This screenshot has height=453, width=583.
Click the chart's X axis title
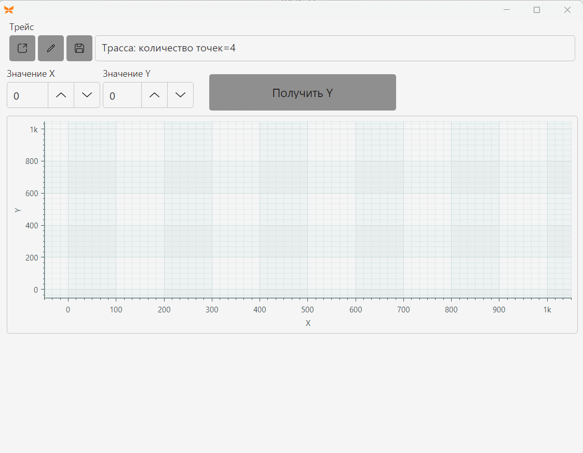308,323
